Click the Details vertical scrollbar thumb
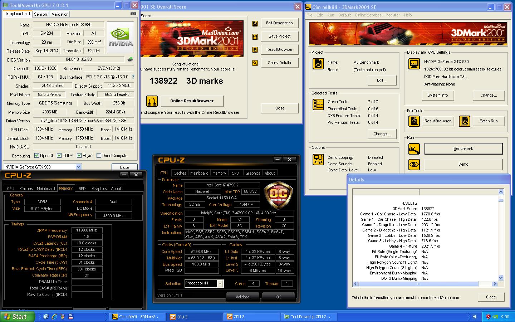 click(x=501, y=200)
